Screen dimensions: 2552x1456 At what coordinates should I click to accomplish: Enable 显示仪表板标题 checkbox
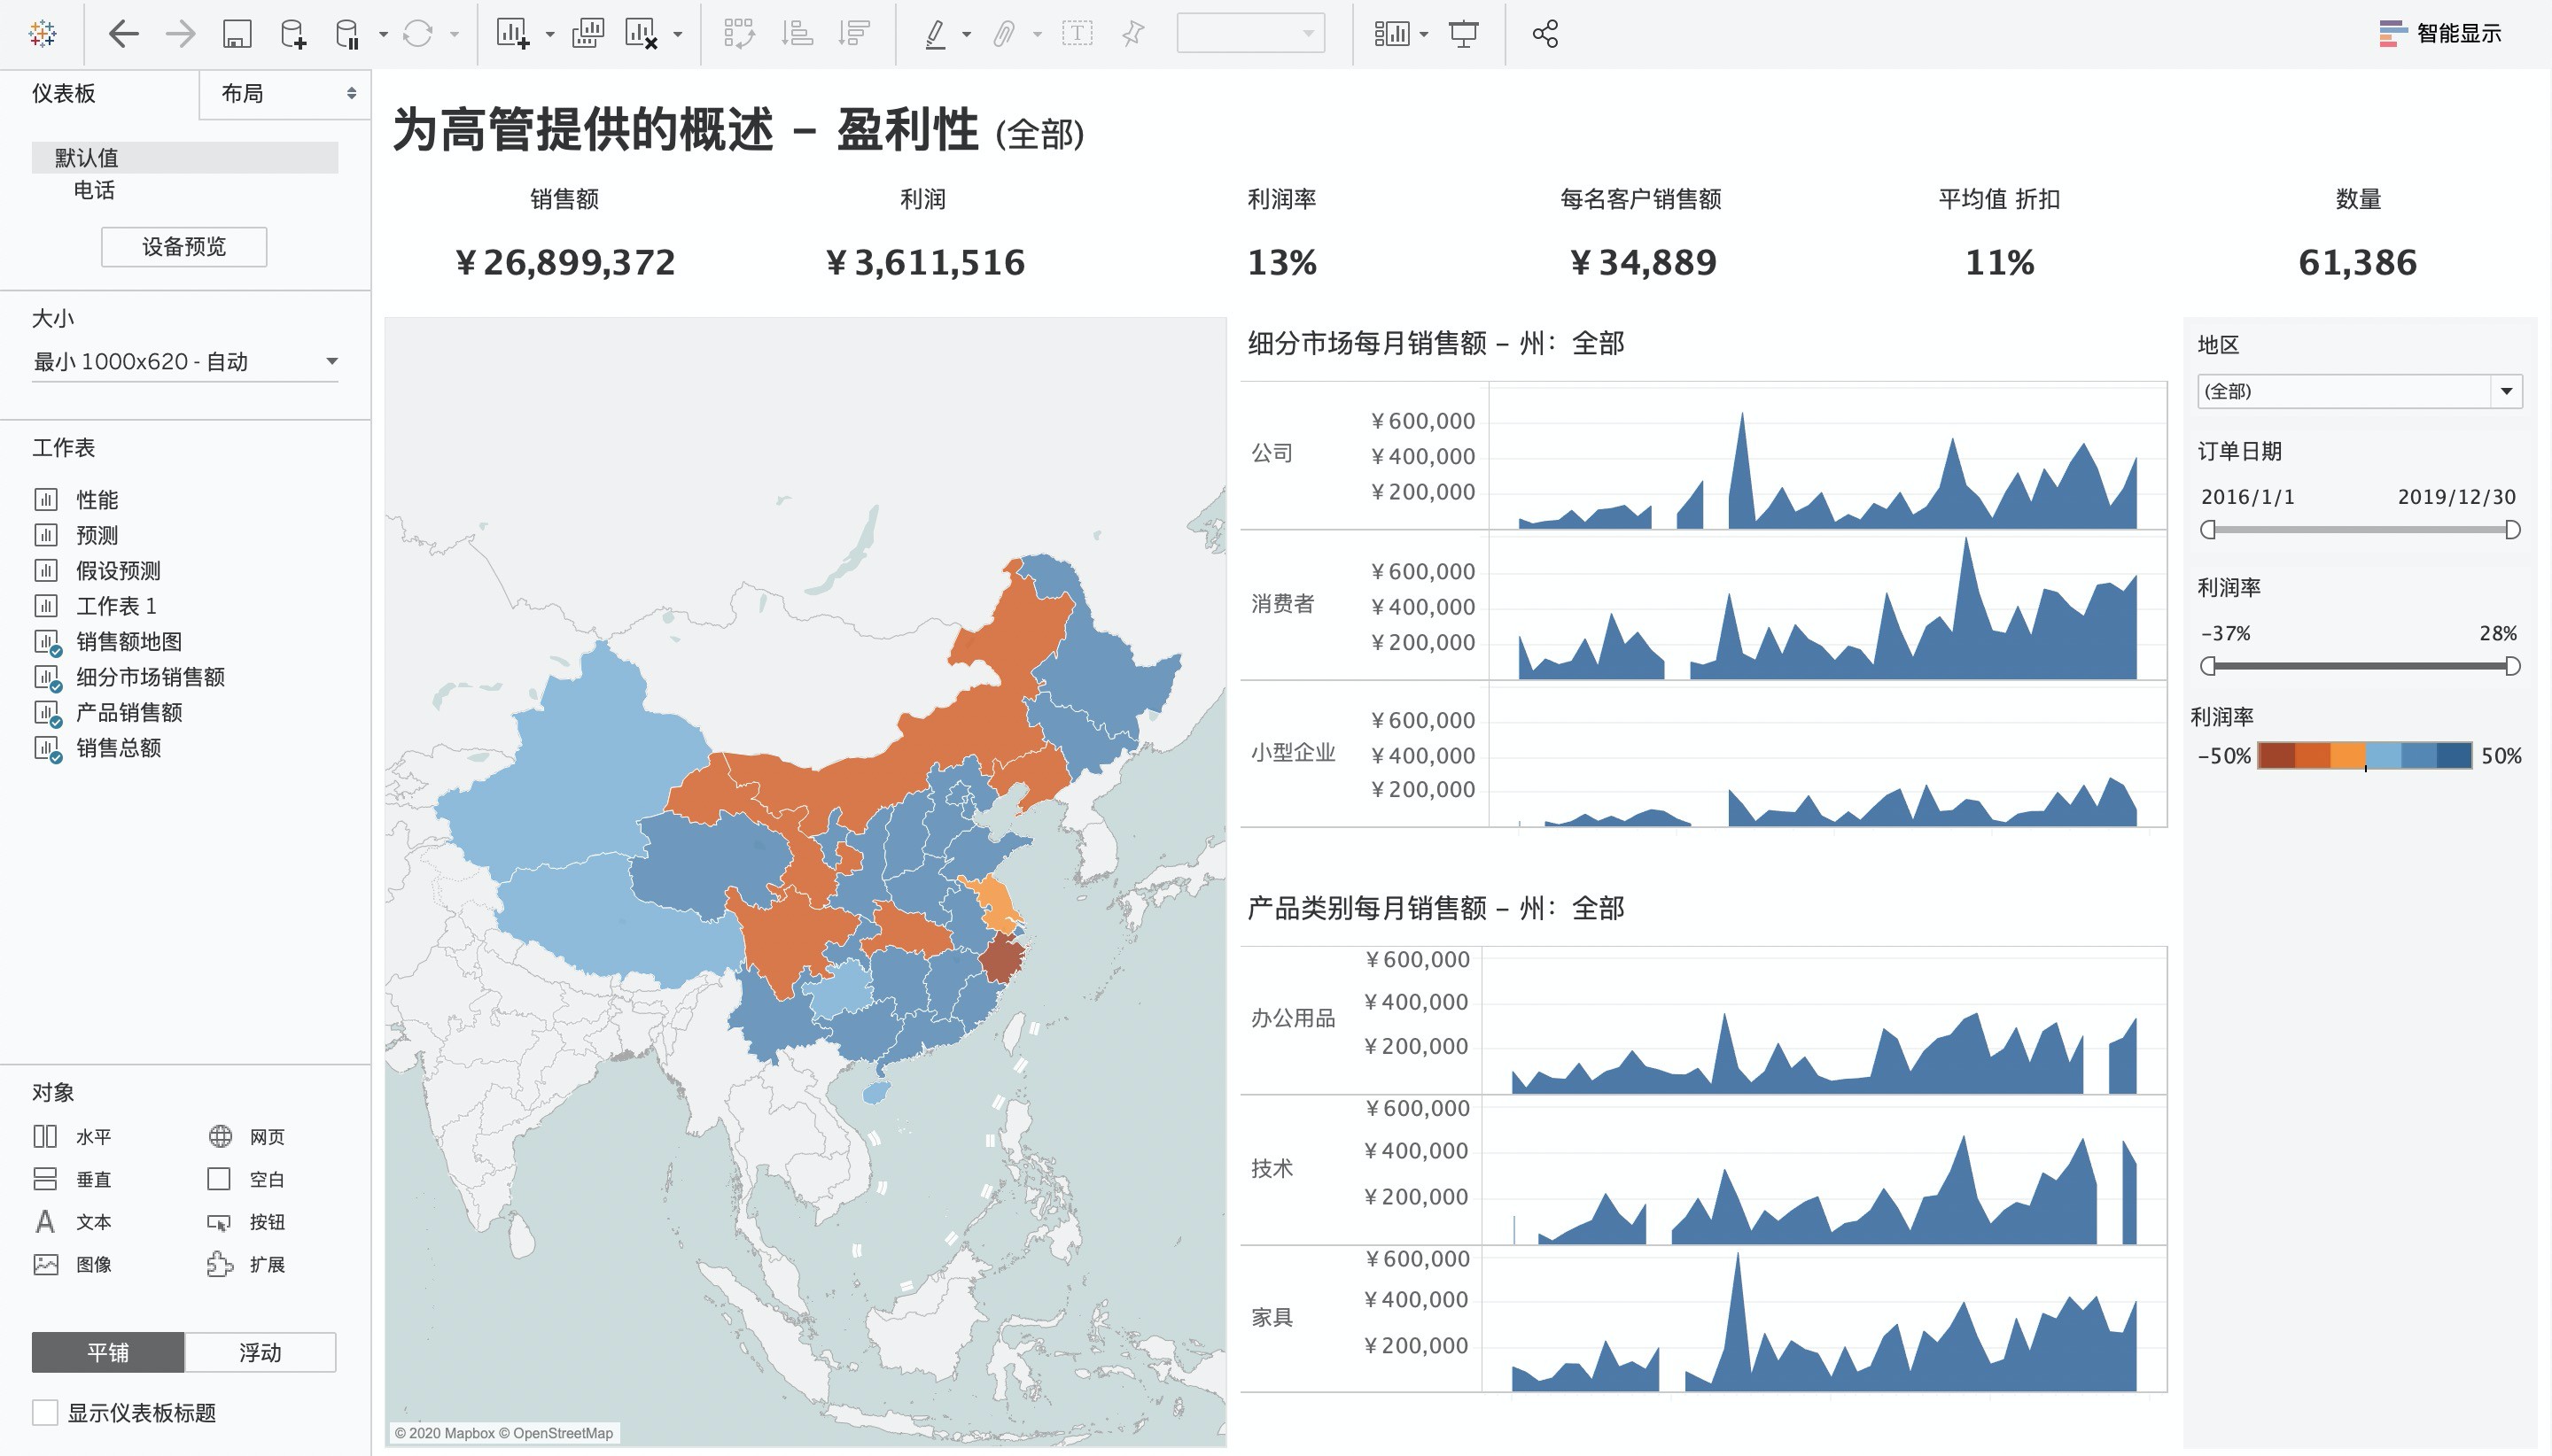point(45,1412)
